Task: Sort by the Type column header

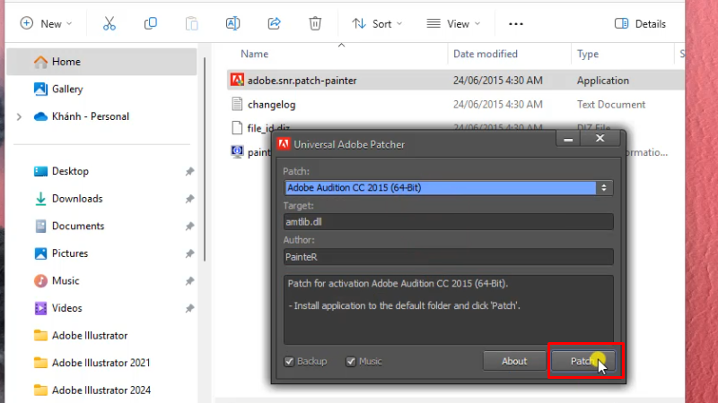Action: pos(588,54)
